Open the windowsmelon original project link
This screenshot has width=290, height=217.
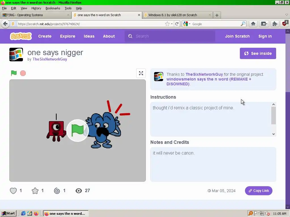click(x=209, y=82)
